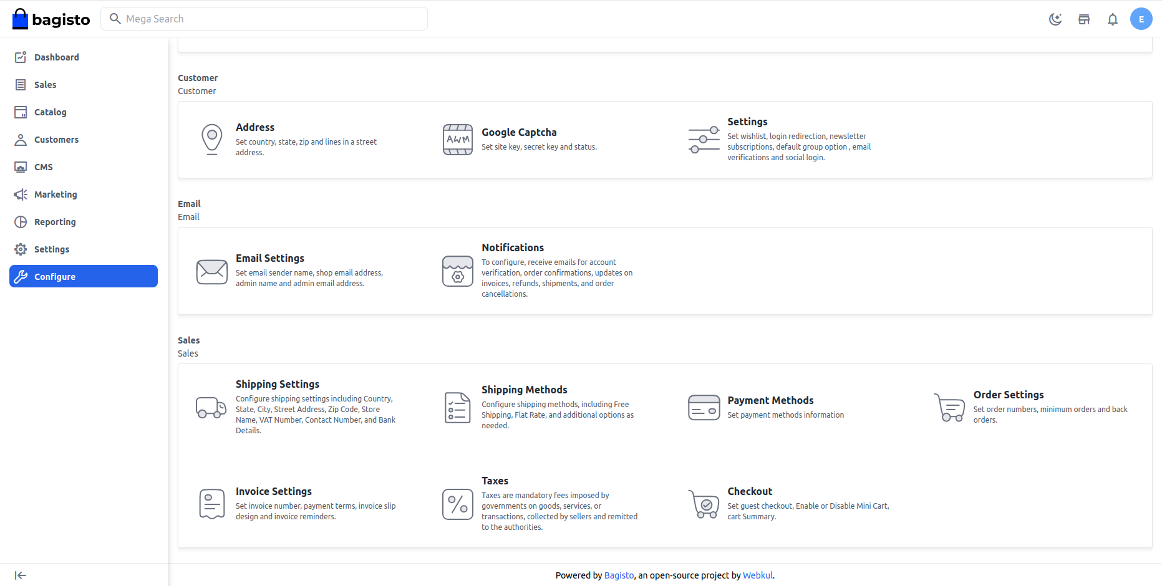Image resolution: width=1162 pixels, height=586 pixels.
Task: Open the Address pin icon
Action: pyautogui.click(x=212, y=139)
